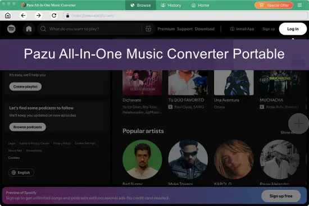Click 'Let's find some podcasts to follow' text
The height and width of the screenshot is (206, 309).
(x=42, y=108)
